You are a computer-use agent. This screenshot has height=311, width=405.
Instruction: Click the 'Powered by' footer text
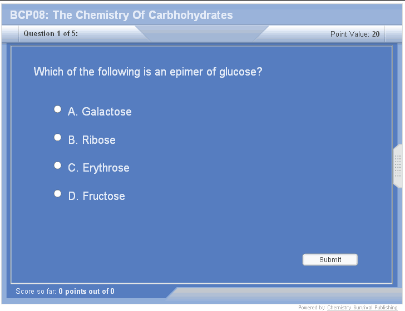[312, 308]
